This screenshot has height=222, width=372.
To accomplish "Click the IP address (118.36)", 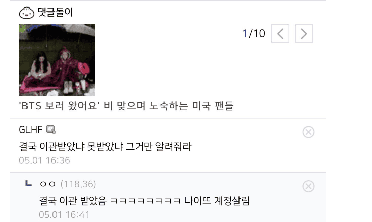I will [78, 184].
